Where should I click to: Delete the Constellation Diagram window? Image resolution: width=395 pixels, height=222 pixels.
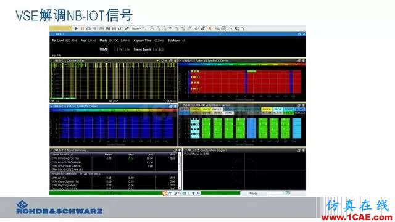click(x=304, y=150)
